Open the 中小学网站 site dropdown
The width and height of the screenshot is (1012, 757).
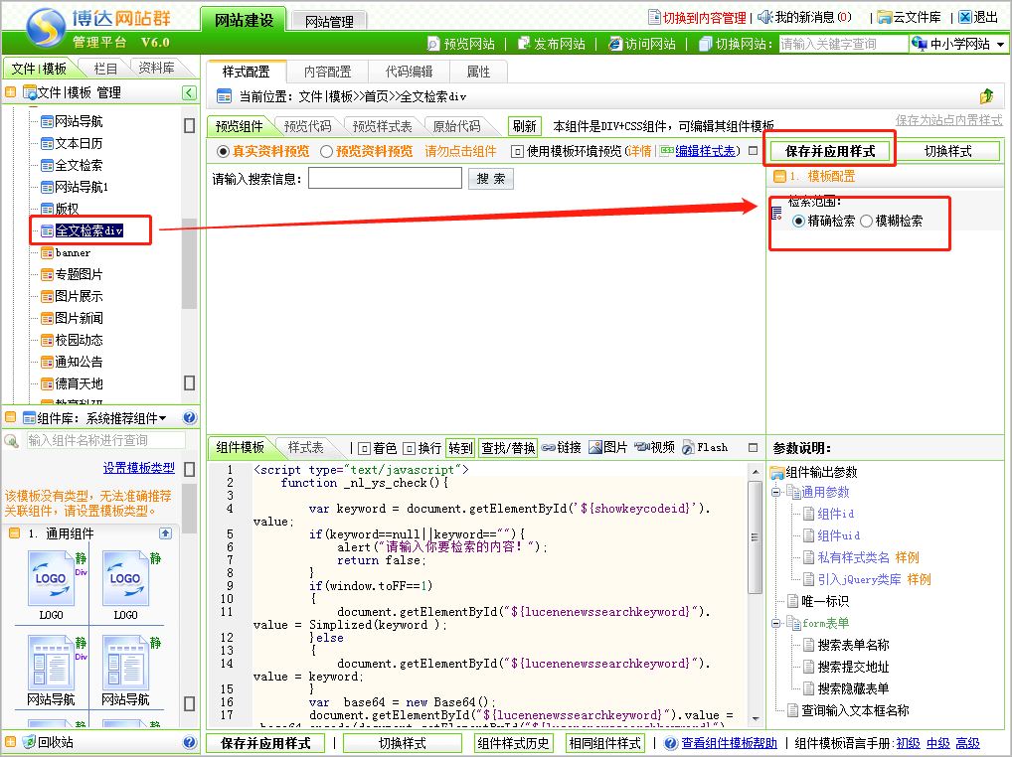[x=958, y=44]
